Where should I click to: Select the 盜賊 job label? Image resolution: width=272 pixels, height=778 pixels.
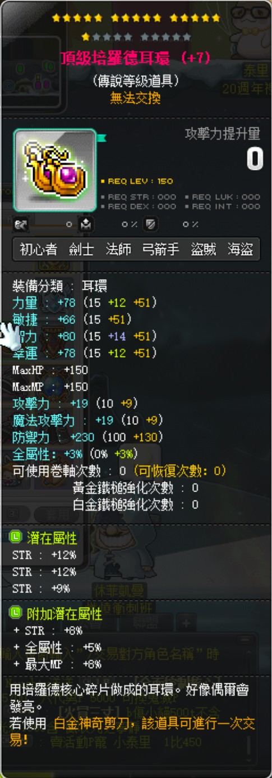[204, 249]
